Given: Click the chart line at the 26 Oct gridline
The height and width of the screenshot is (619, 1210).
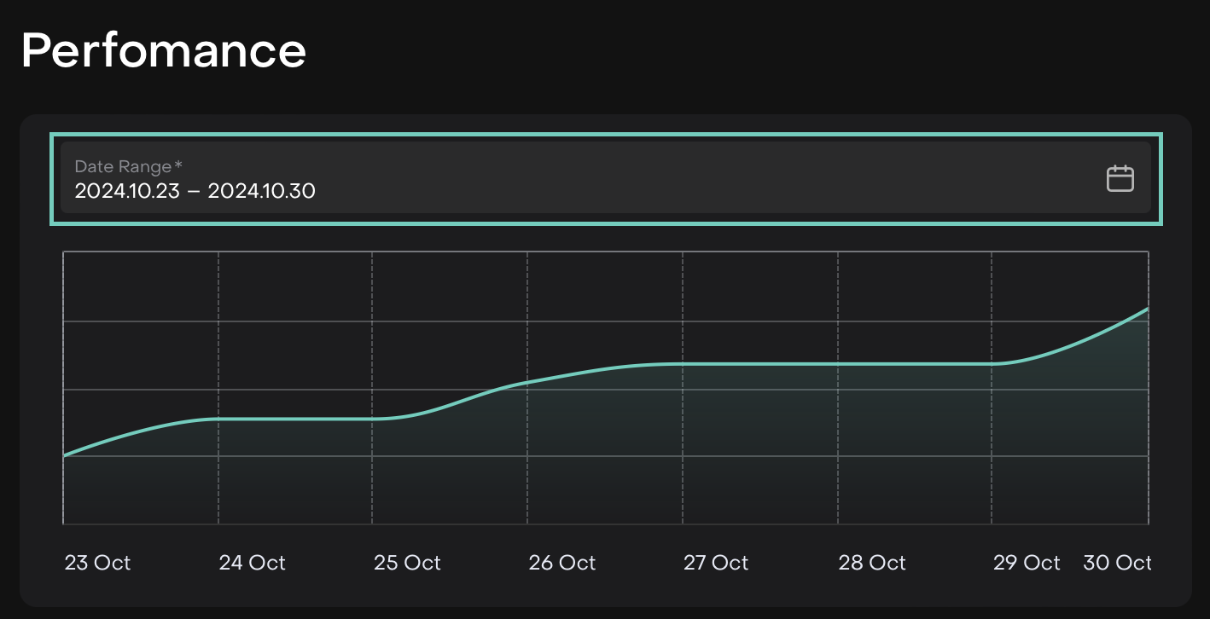Looking at the screenshot, I should 527,383.
